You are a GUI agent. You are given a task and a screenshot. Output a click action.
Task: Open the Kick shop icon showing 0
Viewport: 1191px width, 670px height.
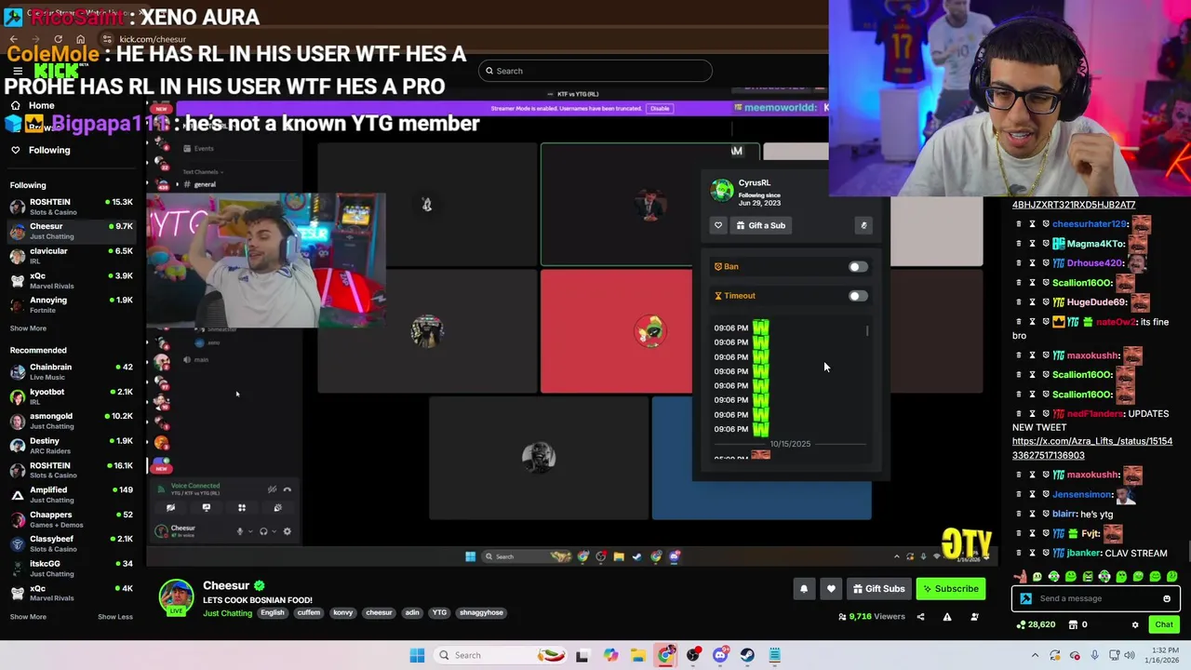(1078, 624)
